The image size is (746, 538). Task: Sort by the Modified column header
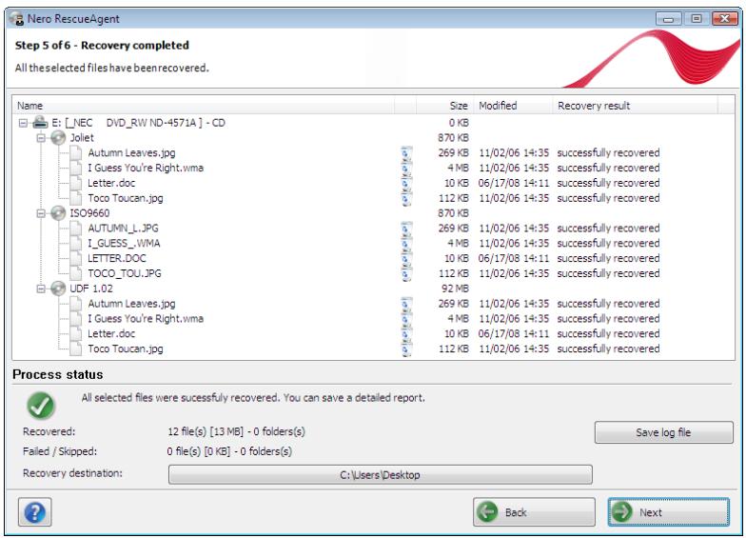pos(513,106)
